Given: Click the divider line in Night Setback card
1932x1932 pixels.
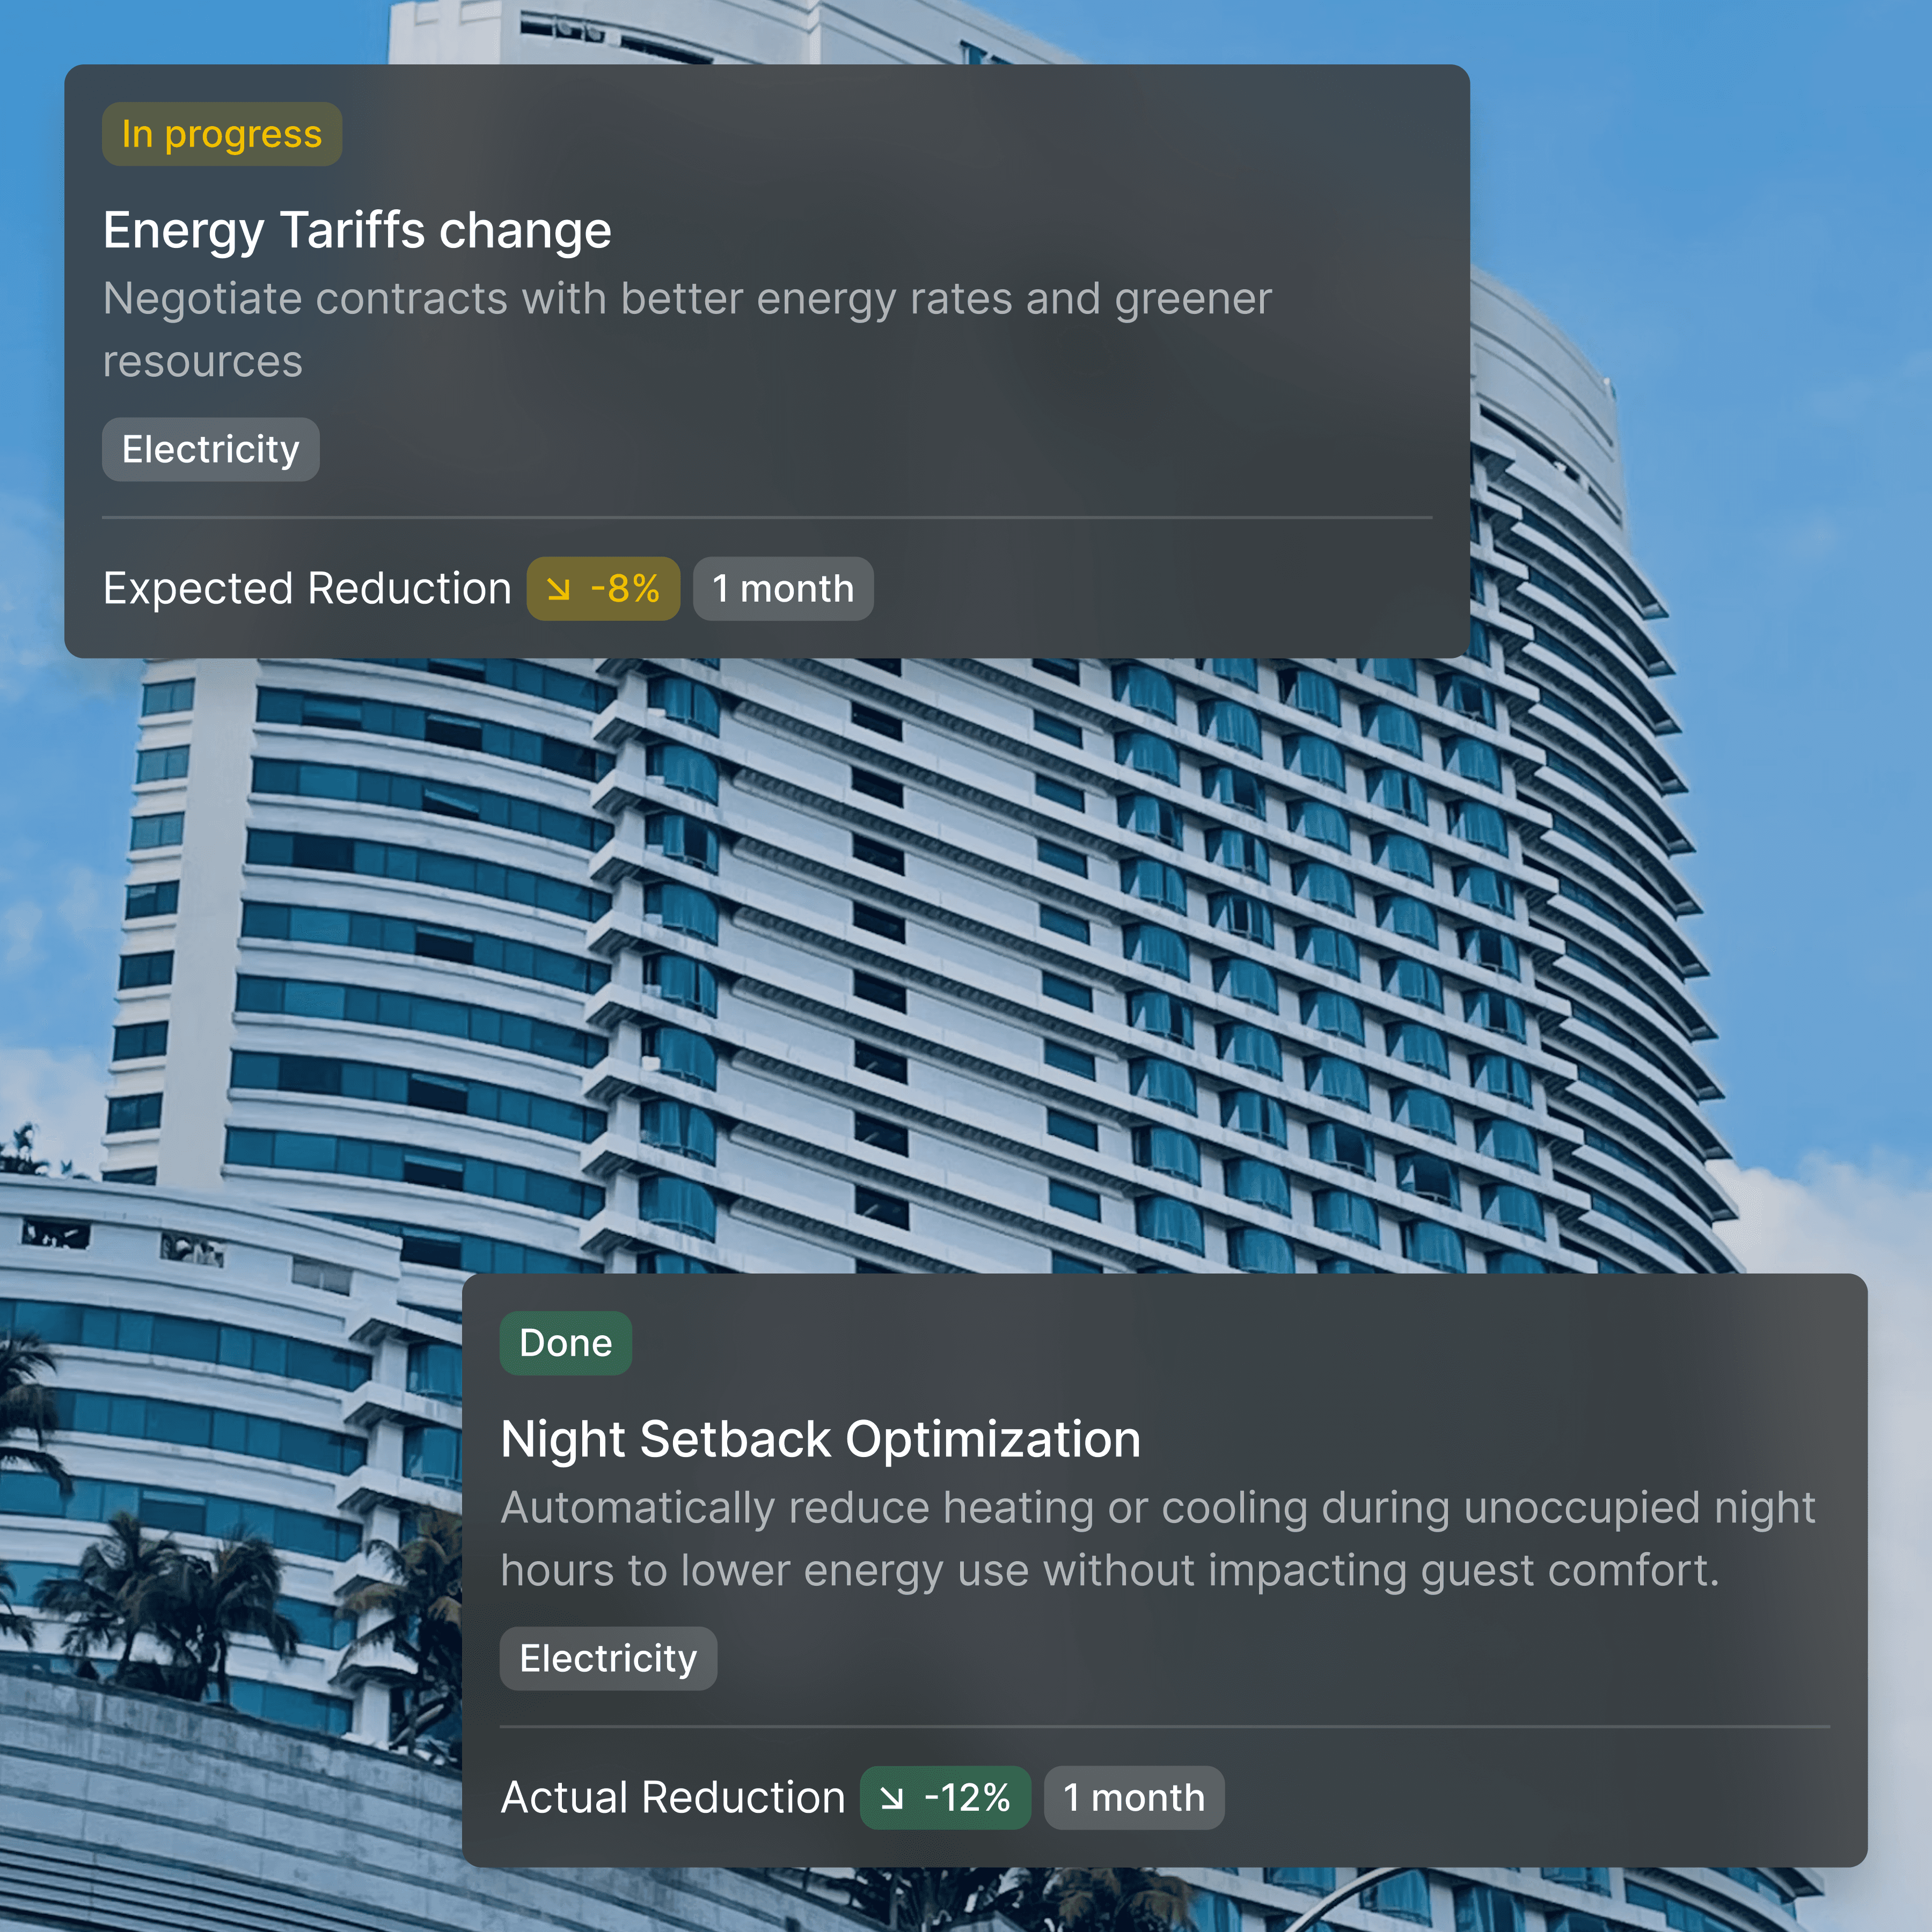Looking at the screenshot, I should click(1165, 1727).
